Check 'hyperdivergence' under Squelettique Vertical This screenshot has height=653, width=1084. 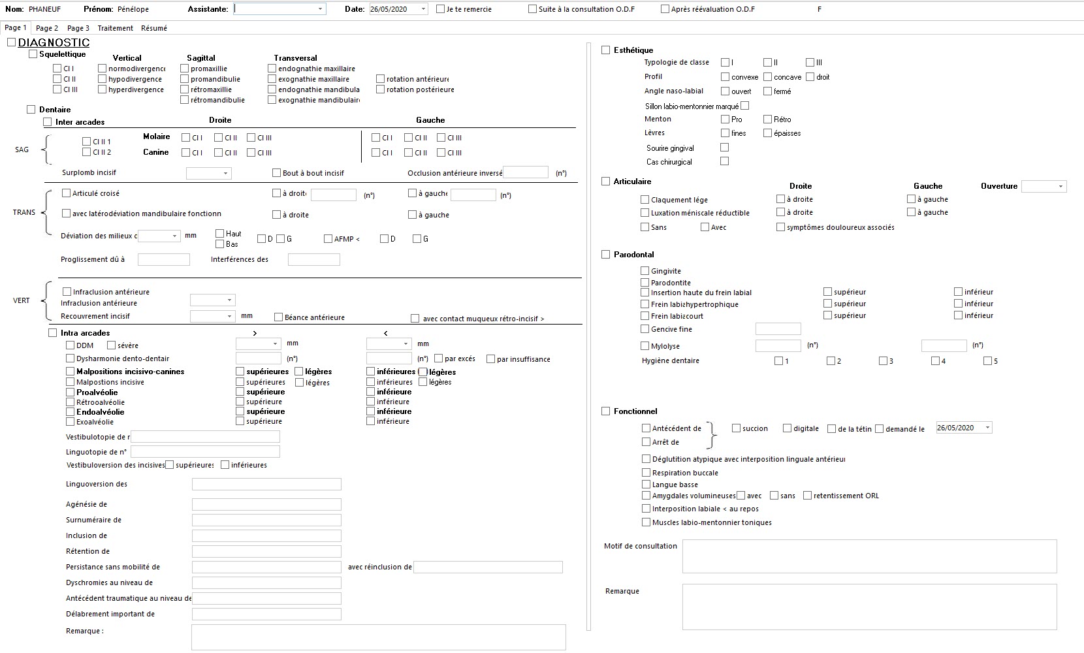[102, 89]
